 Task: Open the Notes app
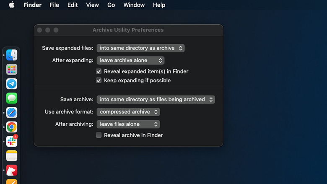(12, 156)
